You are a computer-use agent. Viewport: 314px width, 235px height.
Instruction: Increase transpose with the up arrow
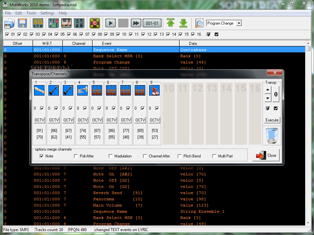[268, 90]
